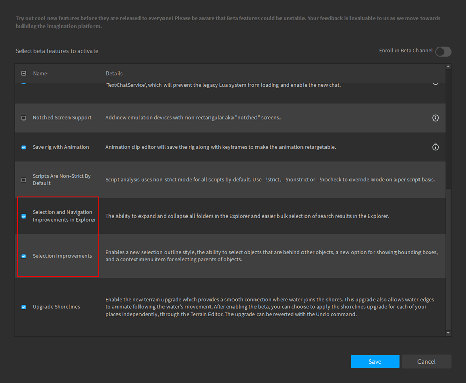The image size is (466, 383).
Task: Click the TextChatService description text
Action: point(223,85)
